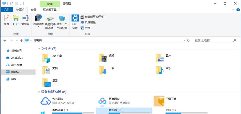Click the quick access toolbar Properties checkmark icon
The height and width of the screenshot is (114, 241).
[11, 3]
